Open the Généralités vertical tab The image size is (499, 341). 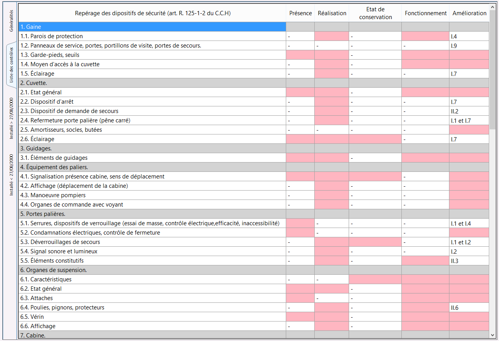click(11, 21)
